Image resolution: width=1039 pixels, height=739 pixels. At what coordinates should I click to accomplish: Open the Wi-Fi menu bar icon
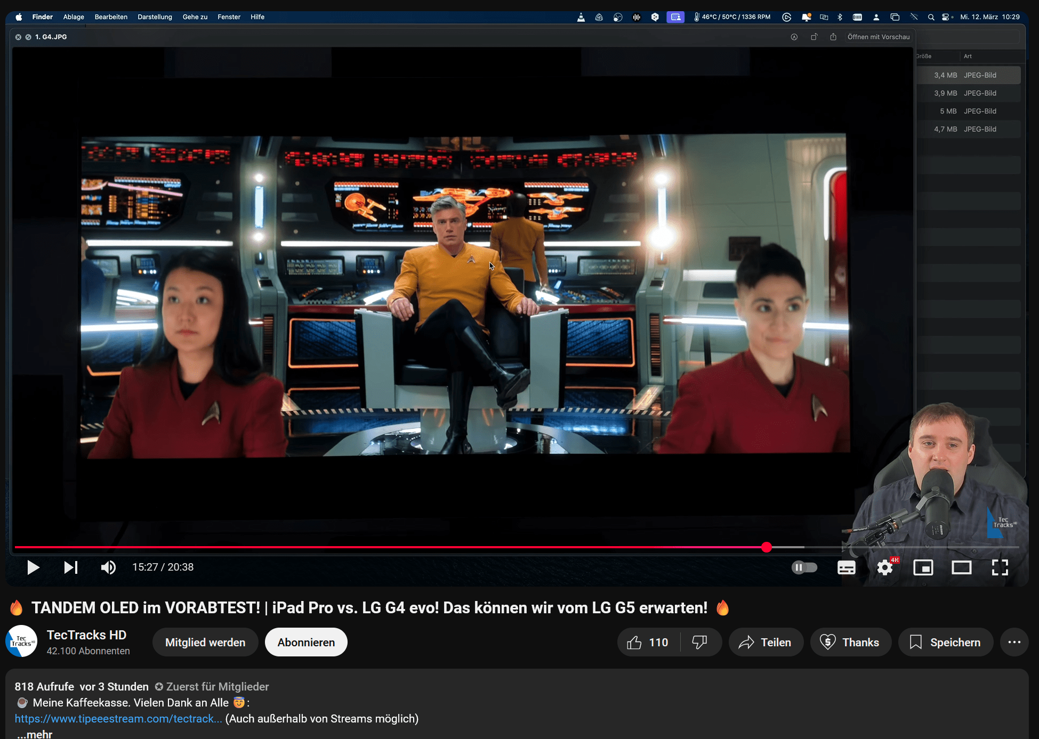914,17
